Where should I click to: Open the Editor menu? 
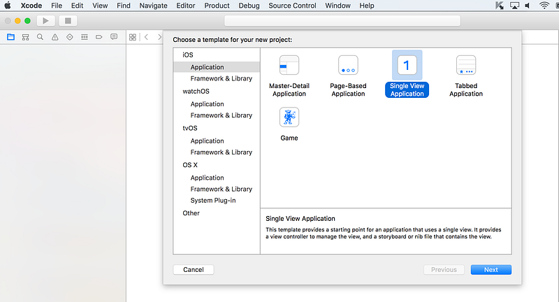click(186, 6)
